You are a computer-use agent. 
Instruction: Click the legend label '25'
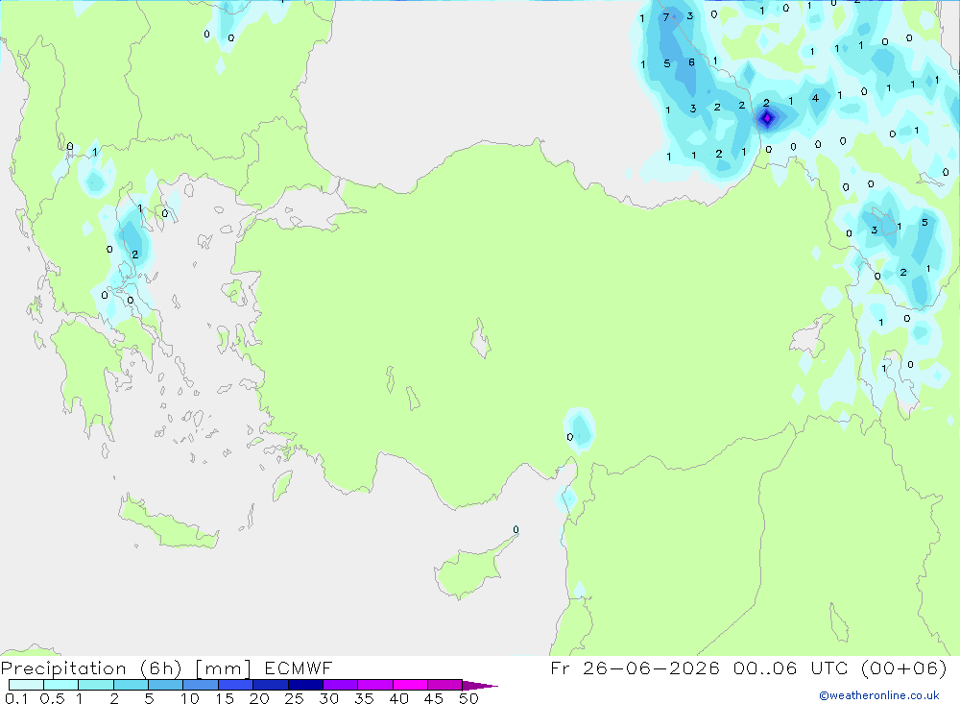coord(294,698)
